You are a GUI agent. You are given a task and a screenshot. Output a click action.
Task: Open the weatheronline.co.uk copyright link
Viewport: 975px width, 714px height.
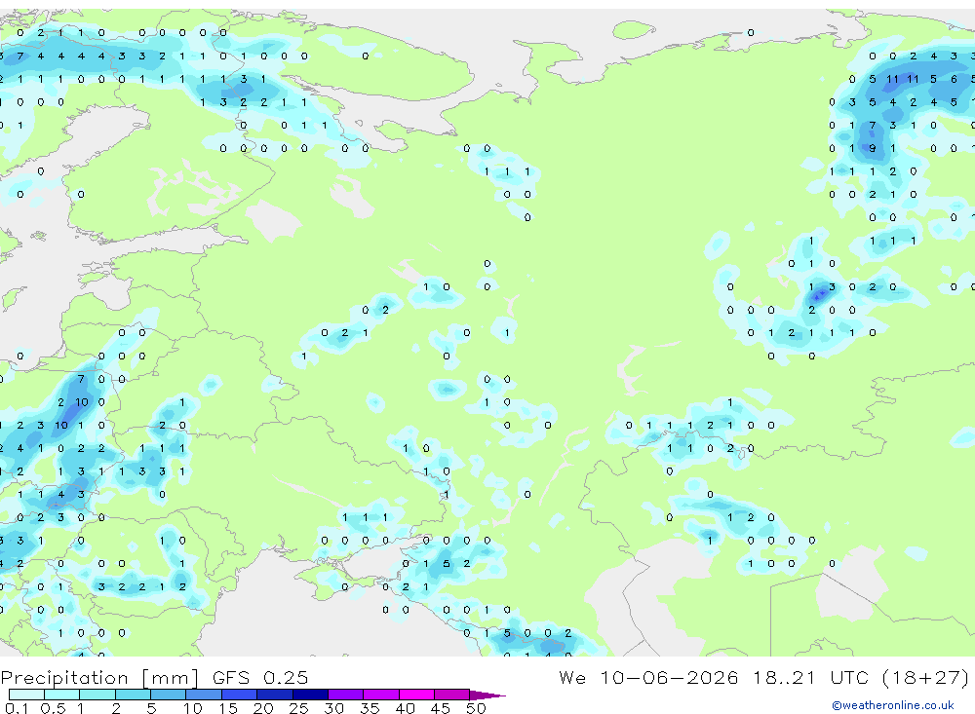893,705
